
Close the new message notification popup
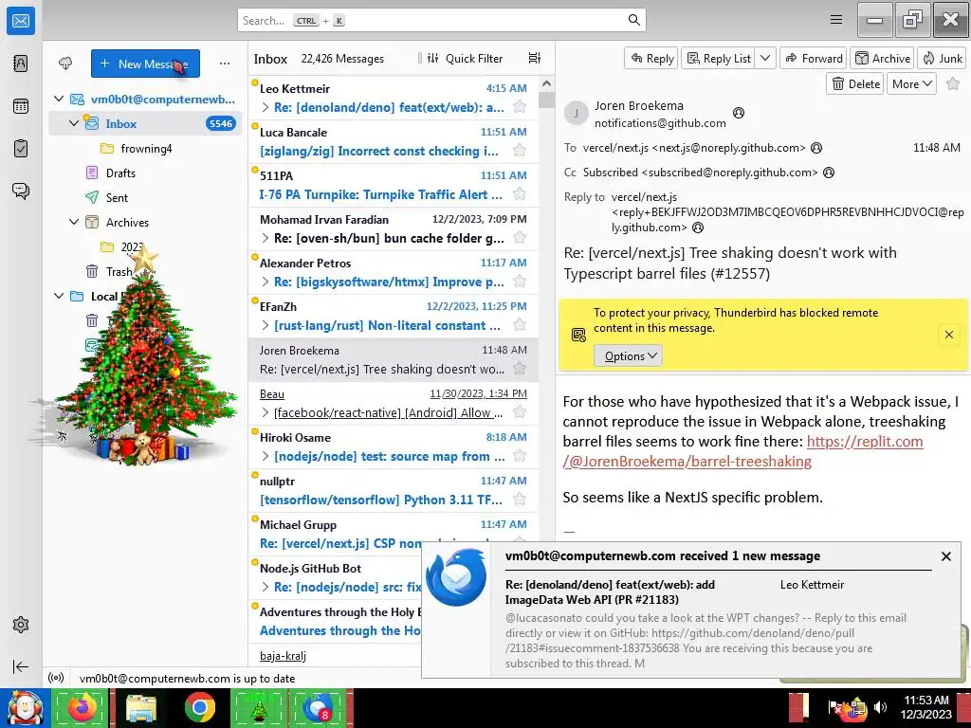945,556
